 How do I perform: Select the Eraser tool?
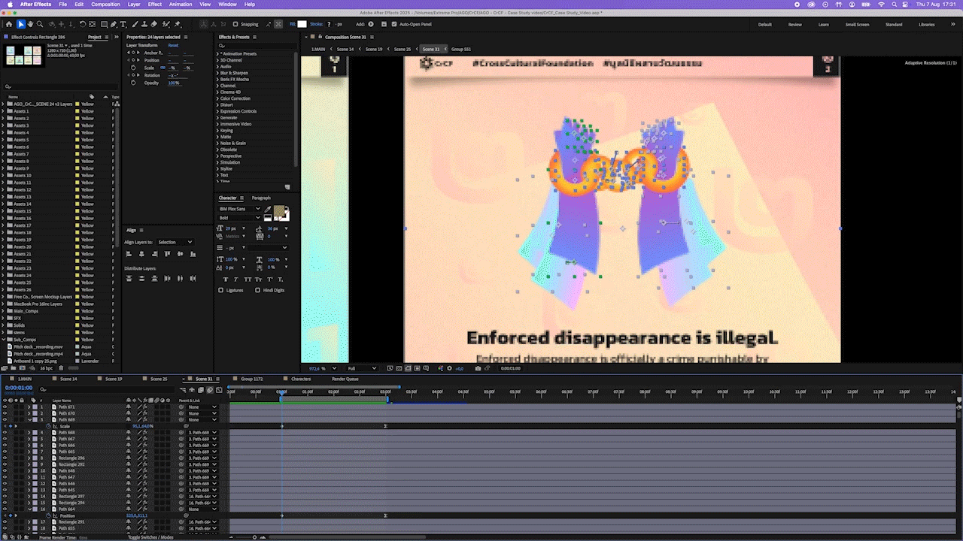(x=155, y=24)
